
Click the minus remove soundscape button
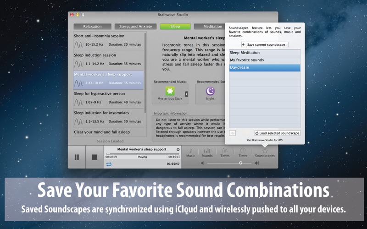[x=232, y=133]
